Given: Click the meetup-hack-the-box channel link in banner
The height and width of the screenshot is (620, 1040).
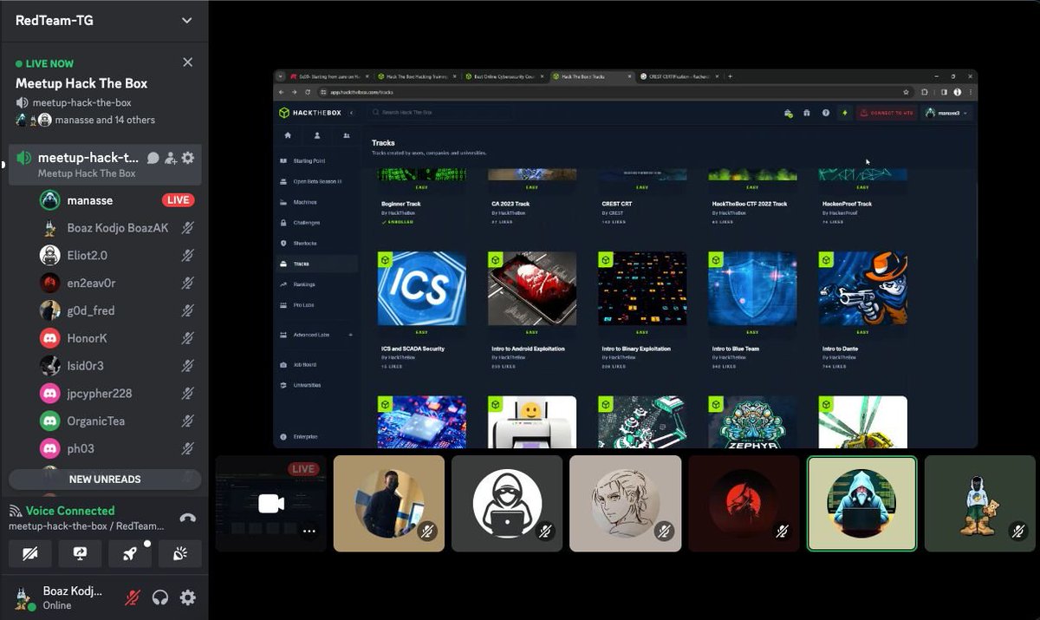Looking at the screenshot, I should 81,103.
